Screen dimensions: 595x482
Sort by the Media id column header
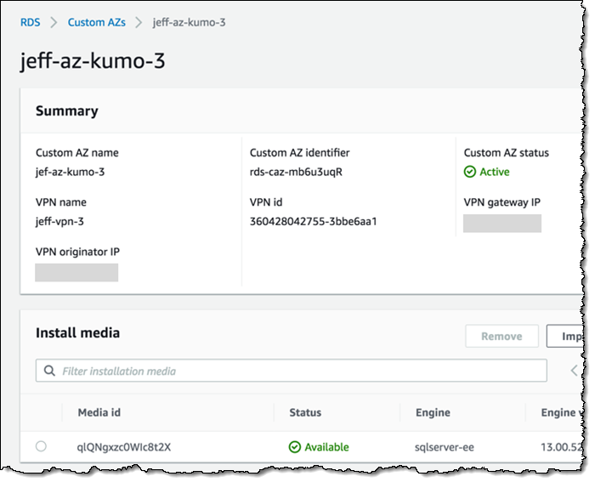pos(99,412)
